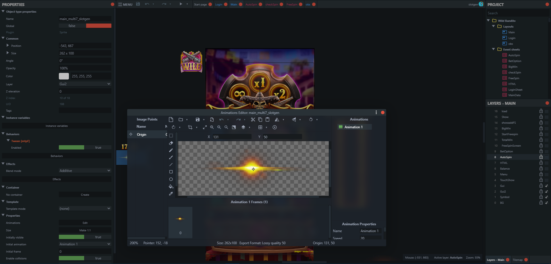Switch to the Login tab
The width and height of the screenshot is (551, 264).
pyautogui.click(x=219, y=4)
